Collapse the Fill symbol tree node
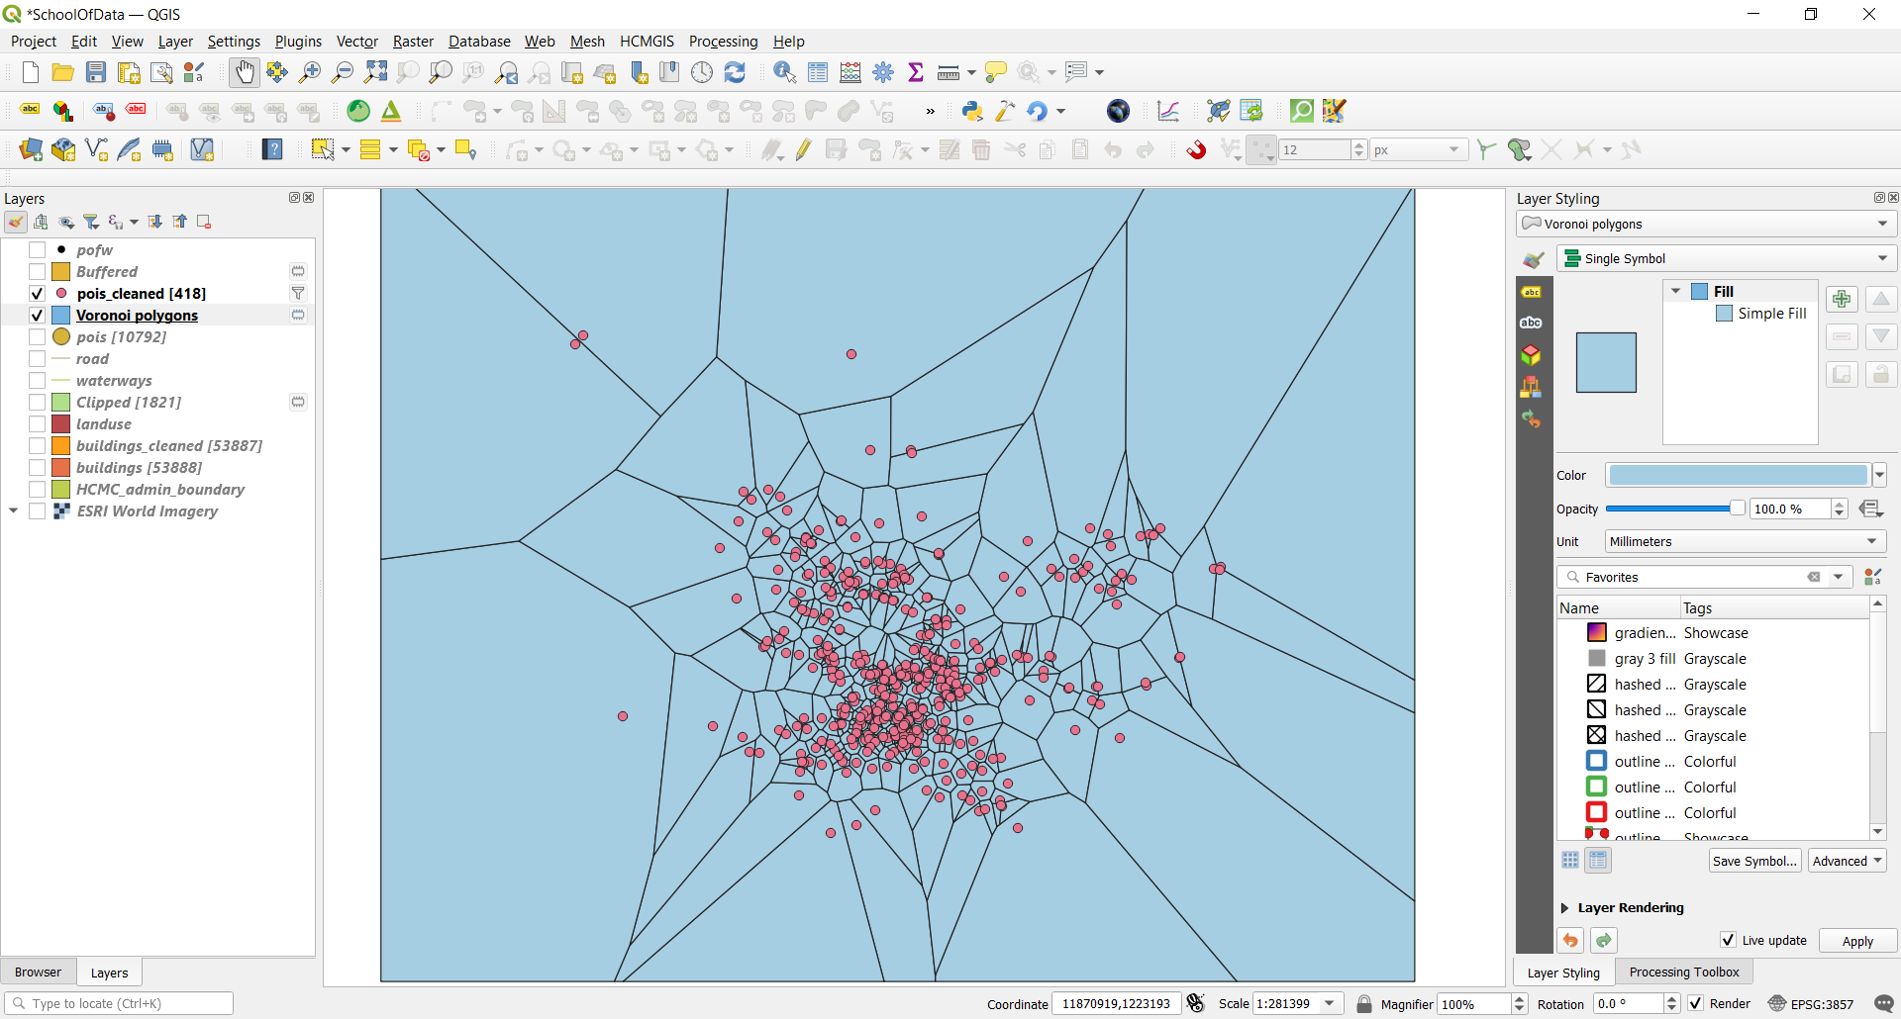The height and width of the screenshot is (1019, 1901). click(x=1676, y=291)
